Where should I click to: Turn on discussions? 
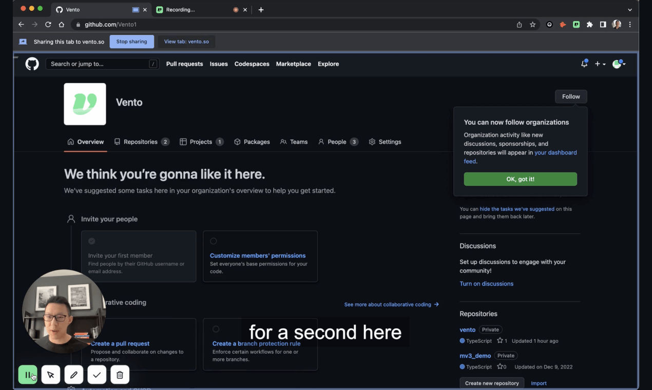pos(487,284)
